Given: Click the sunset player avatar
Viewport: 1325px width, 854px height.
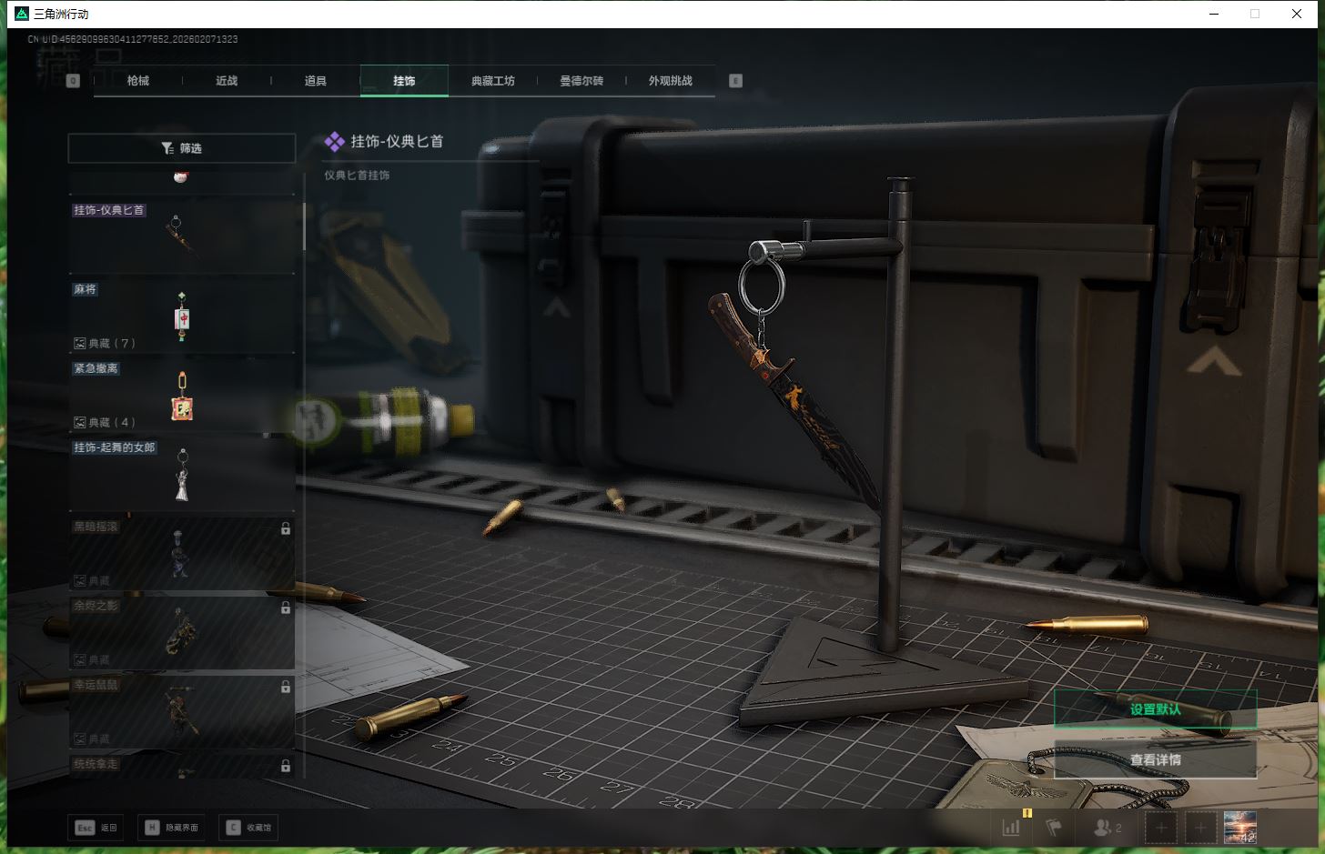Looking at the screenshot, I should click(1239, 828).
